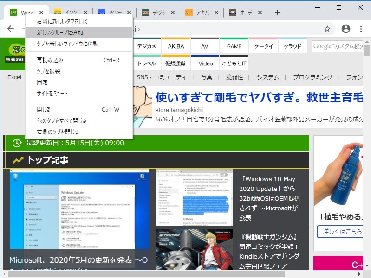The width and height of the screenshot is (371, 278).
Task: Select 右側のタブを閉じる
Action: 79,132
